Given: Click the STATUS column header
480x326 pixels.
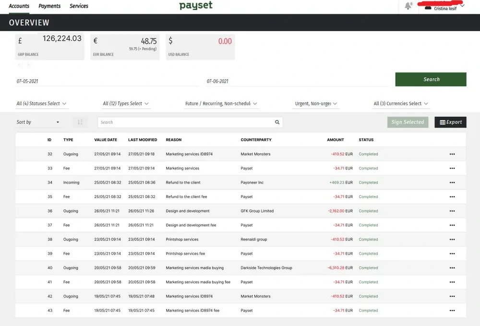Looking at the screenshot, I should [x=366, y=140].
